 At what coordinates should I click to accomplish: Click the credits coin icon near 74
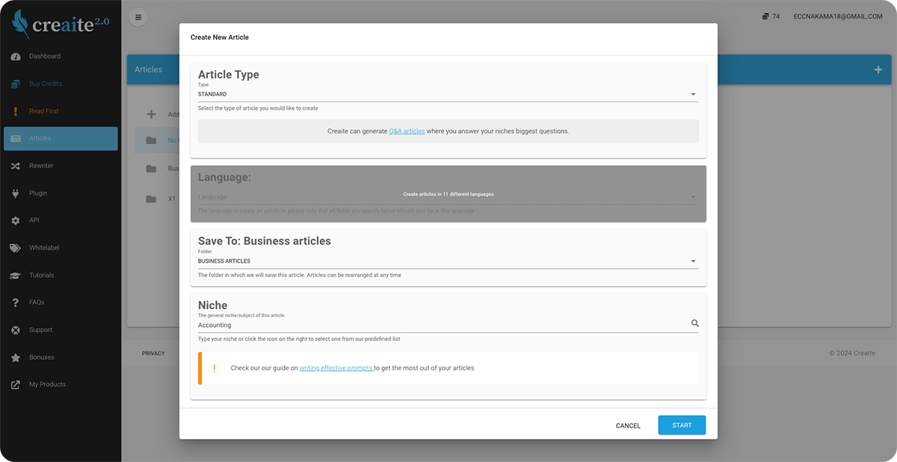click(x=765, y=16)
